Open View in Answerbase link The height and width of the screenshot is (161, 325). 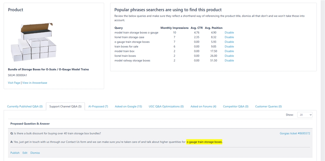(x=35, y=83)
